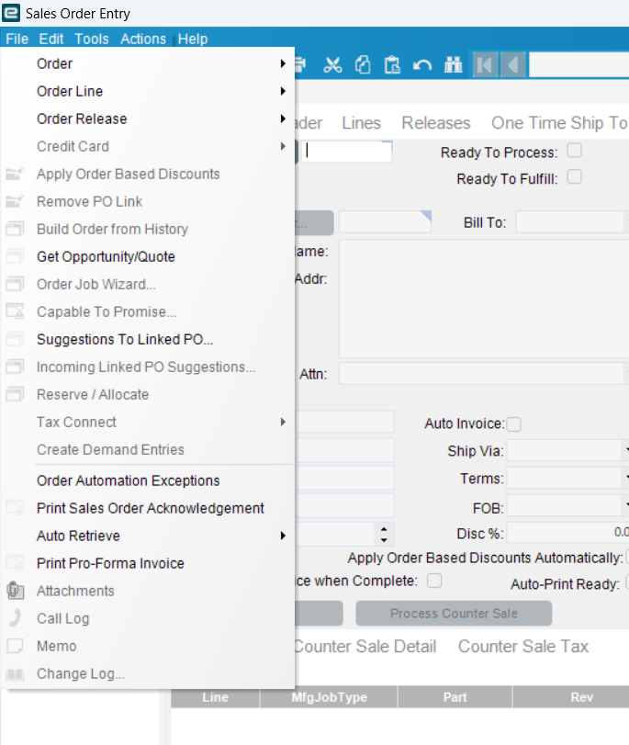
Task: Click the Attachments paperclip menu icon
Action: (16, 591)
